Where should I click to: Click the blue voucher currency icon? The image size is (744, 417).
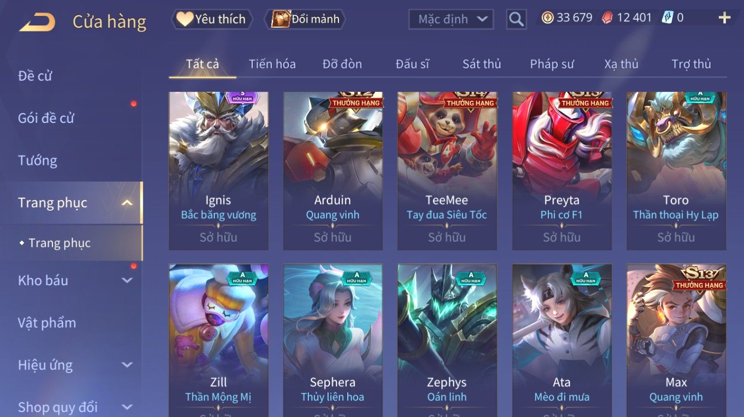[x=667, y=18]
